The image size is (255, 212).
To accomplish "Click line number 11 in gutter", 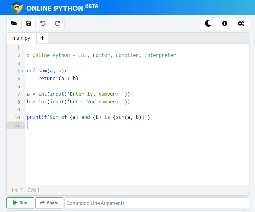I will pyautogui.click(x=17, y=125).
